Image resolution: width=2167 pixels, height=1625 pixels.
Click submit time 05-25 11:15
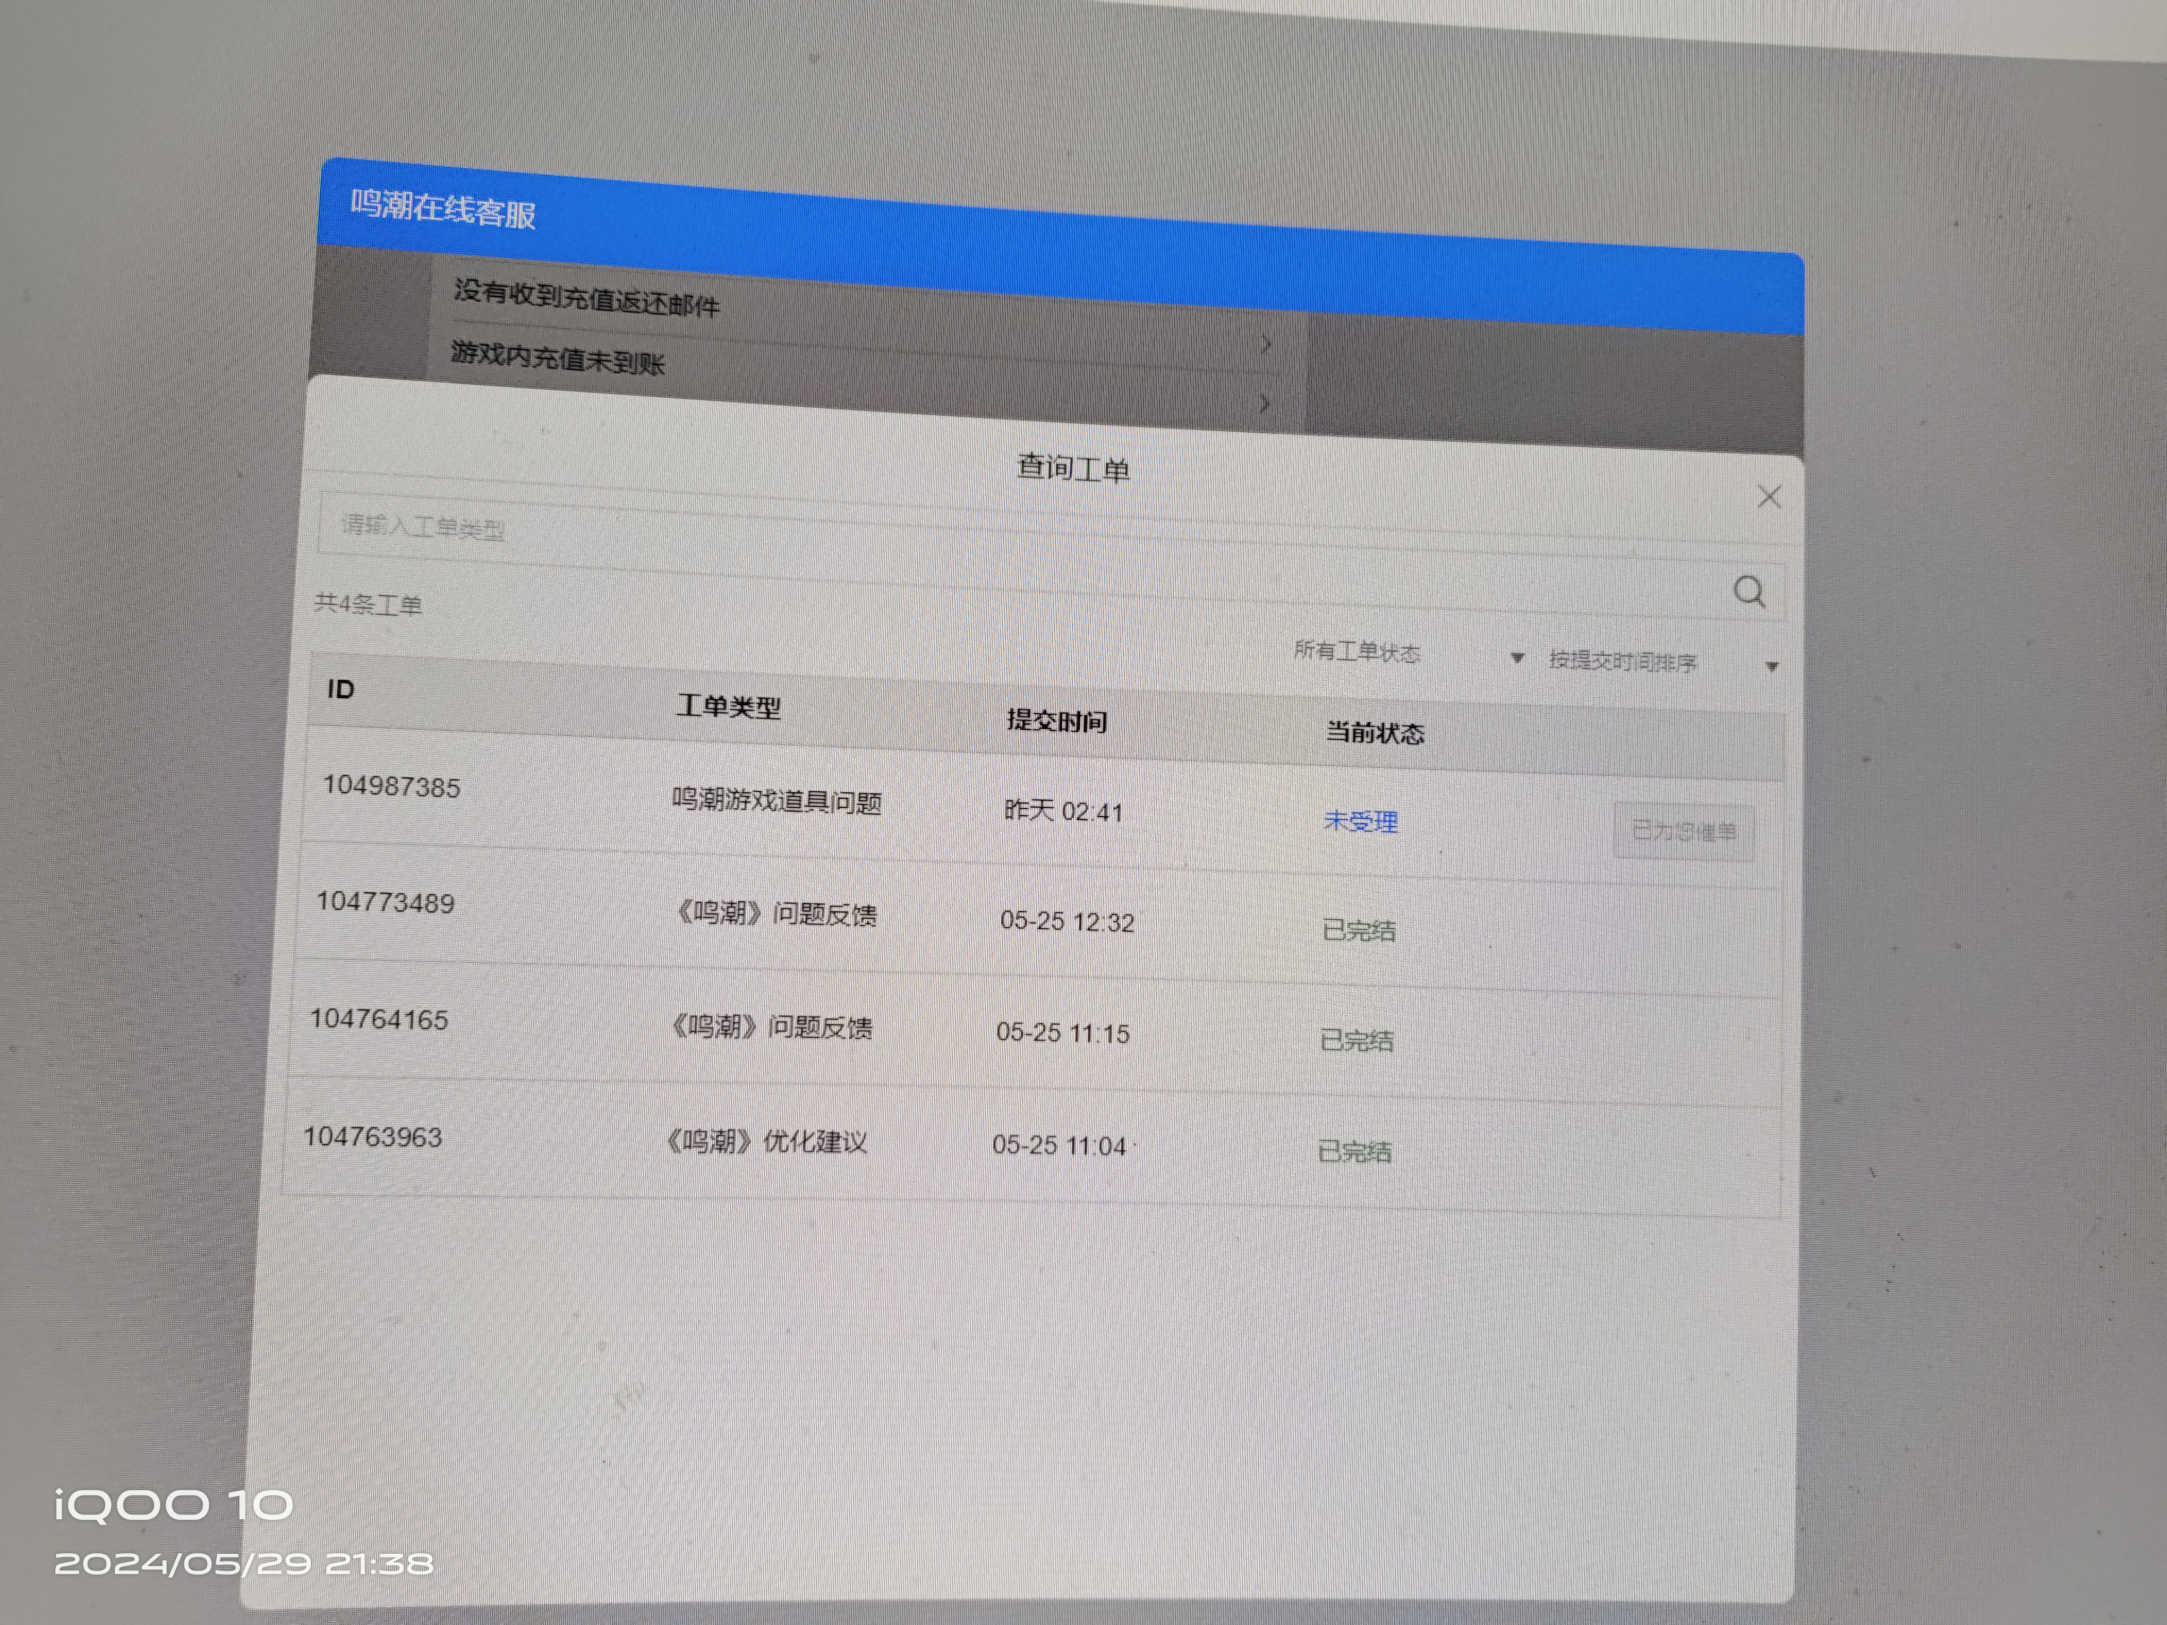[x=1063, y=1032]
